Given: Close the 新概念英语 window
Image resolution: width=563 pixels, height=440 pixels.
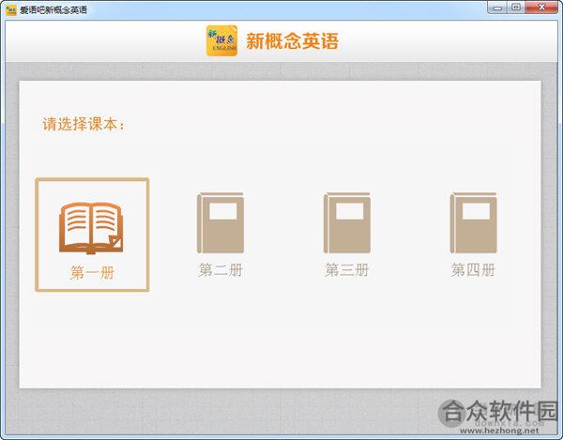Looking at the screenshot, I should point(541,8).
